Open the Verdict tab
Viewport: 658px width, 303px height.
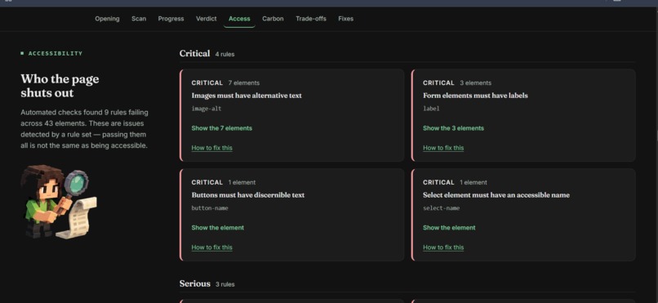(206, 19)
